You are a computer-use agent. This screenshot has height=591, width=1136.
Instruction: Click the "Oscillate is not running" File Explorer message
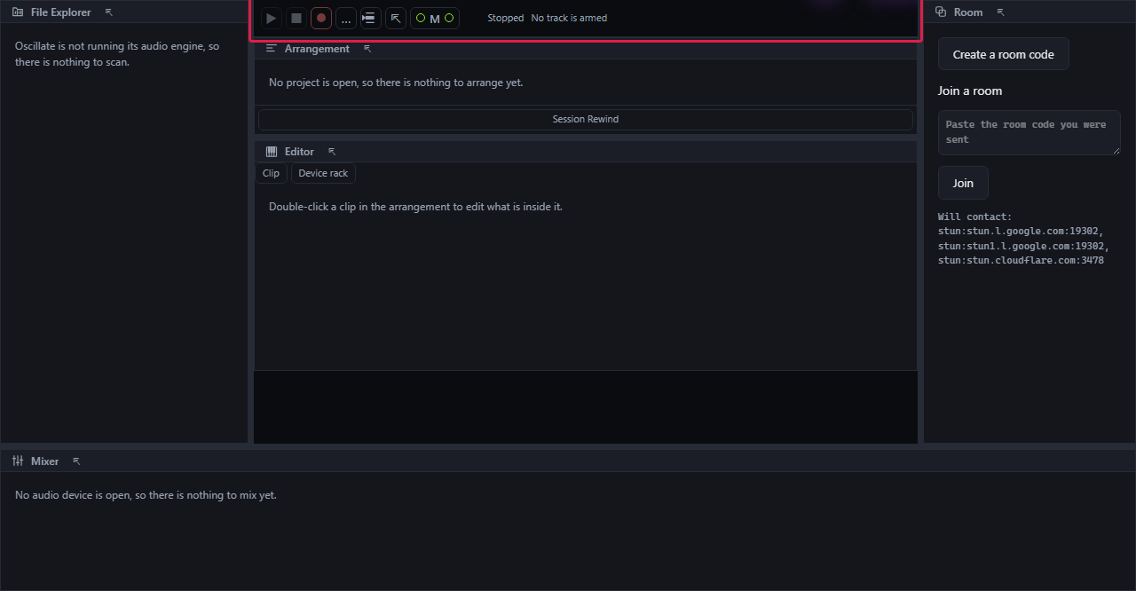(x=117, y=54)
